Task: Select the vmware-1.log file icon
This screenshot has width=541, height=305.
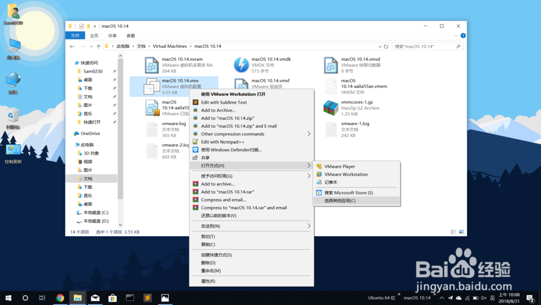Action: (x=331, y=129)
